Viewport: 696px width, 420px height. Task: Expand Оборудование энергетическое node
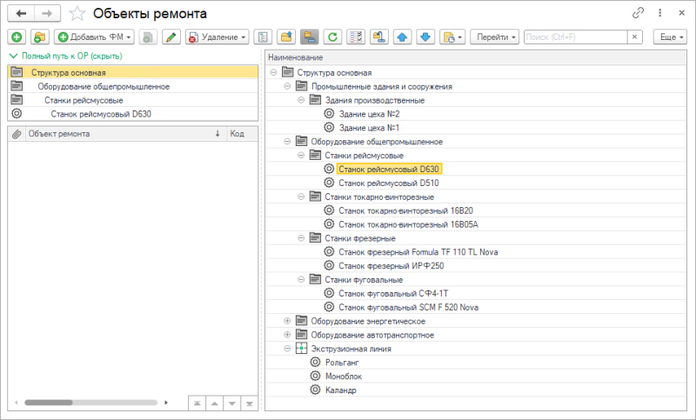[287, 321]
